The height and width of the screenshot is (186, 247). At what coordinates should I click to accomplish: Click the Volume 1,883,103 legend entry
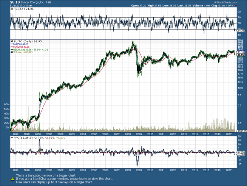coord(23,52)
